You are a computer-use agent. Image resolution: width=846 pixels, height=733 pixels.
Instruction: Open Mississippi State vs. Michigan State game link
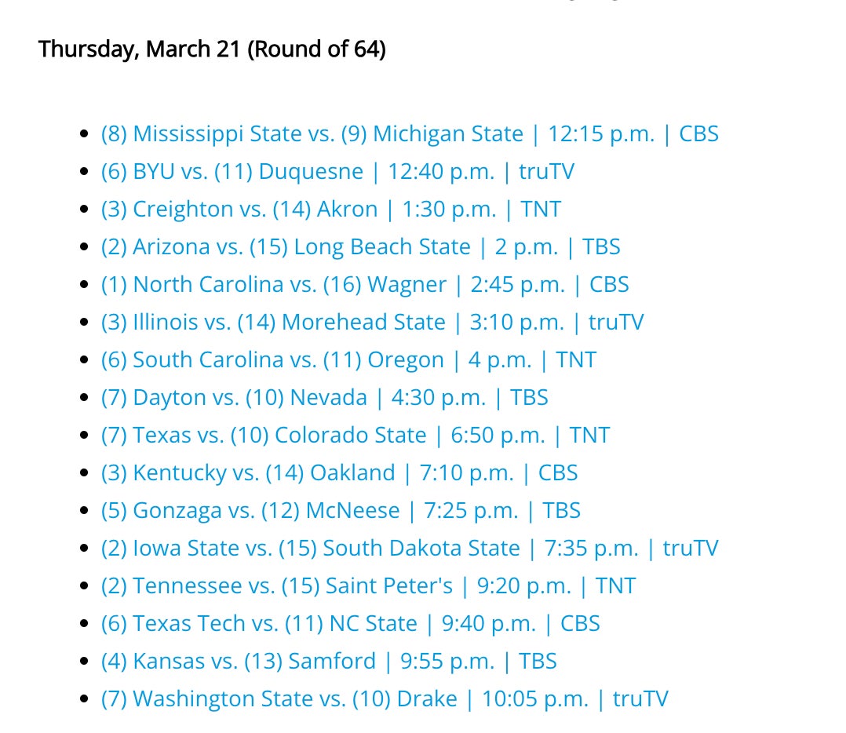coord(410,134)
